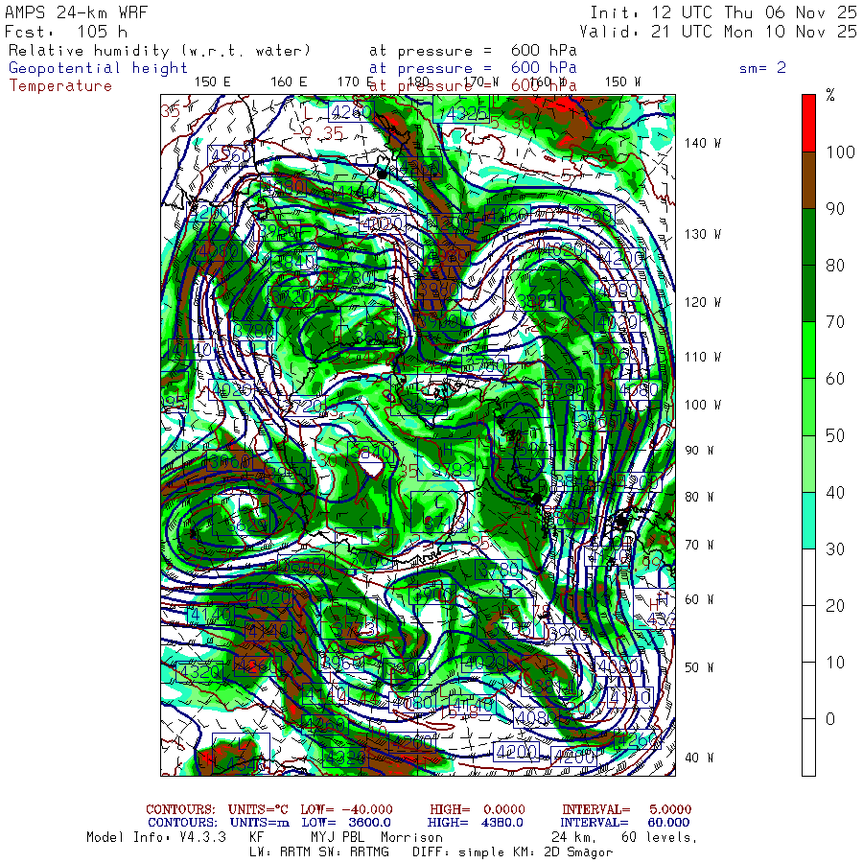Click the cyan 30-40% colorbar segment

tap(808, 521)
